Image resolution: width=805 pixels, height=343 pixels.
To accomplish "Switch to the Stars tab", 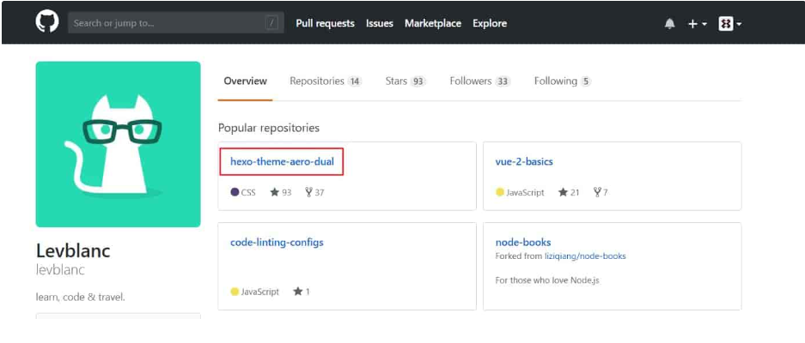I will [406, 81].
